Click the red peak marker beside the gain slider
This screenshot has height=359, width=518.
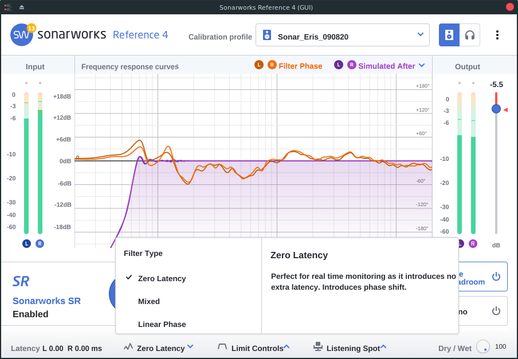click(x=505, y=110)
